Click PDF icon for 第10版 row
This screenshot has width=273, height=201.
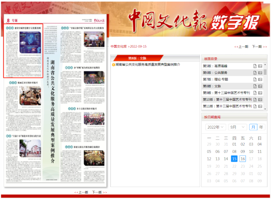coord(255,100)
